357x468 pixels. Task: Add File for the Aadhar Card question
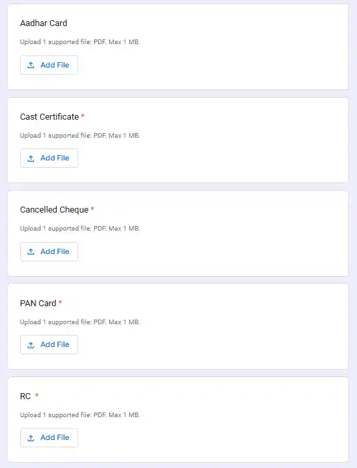(x=49, y=65)
